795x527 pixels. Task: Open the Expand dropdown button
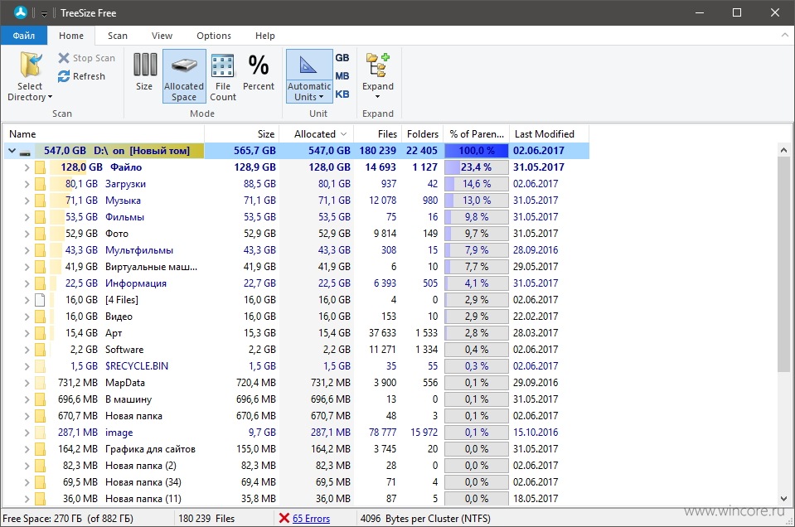378,76
